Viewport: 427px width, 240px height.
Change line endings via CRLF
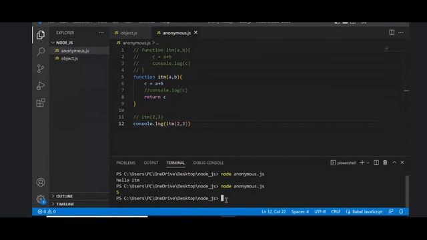336,211
